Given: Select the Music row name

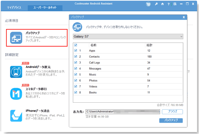Looking at the screenshot, I should point(93,75).
